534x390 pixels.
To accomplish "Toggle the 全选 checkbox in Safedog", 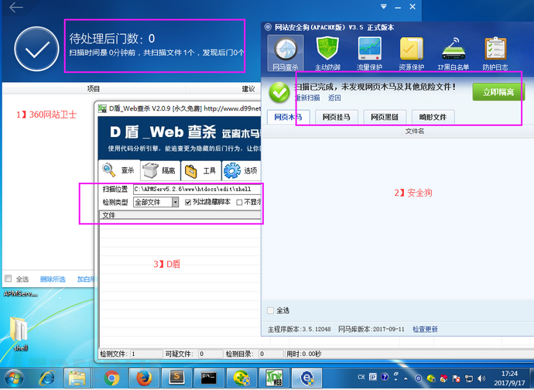I will coord(270,310).
